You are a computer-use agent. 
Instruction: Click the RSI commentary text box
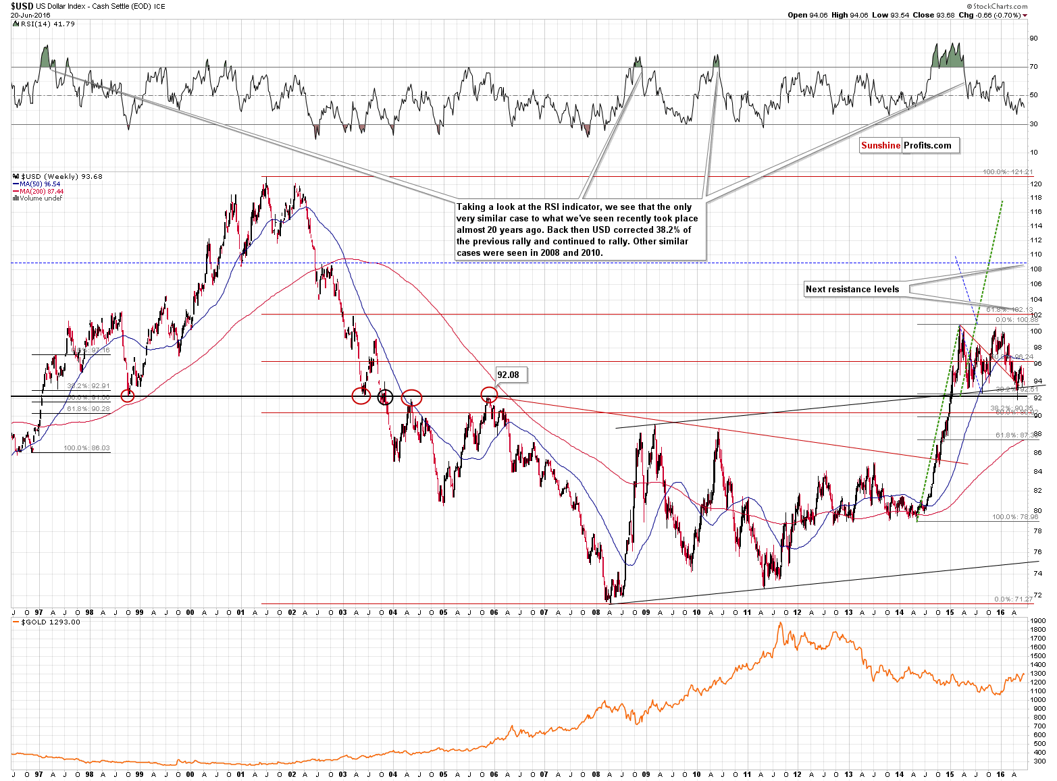(x=580, y=230)
